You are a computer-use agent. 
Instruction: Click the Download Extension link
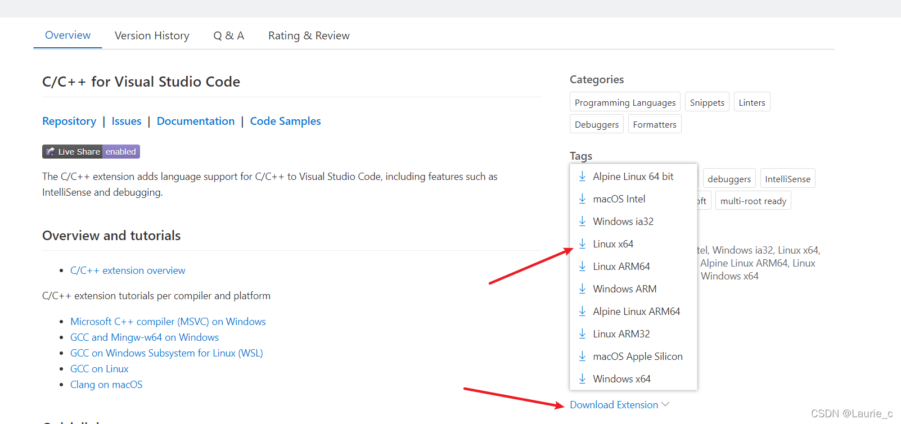pos(614,405)
